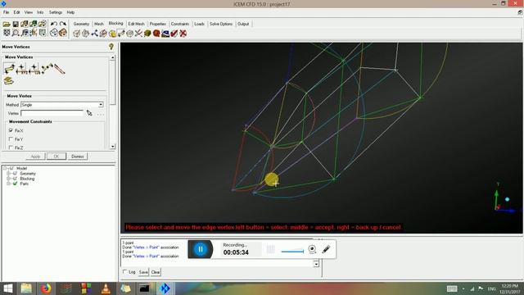Switch to the Geometry tab
Viewport: 524px width, 295px height.
[x=81, y=24]
